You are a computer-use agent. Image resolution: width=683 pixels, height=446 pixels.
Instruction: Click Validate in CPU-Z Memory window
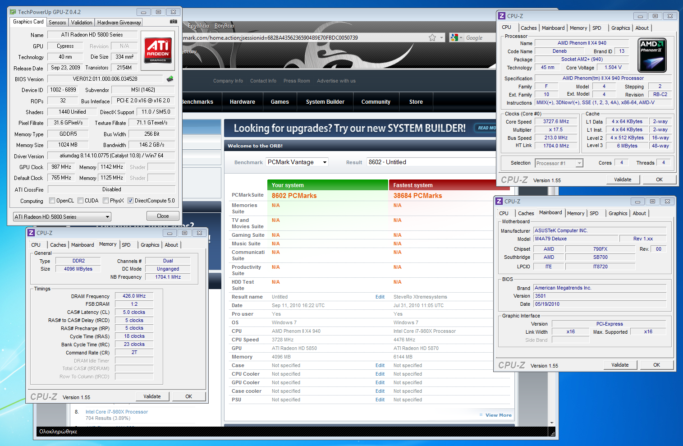152,396
